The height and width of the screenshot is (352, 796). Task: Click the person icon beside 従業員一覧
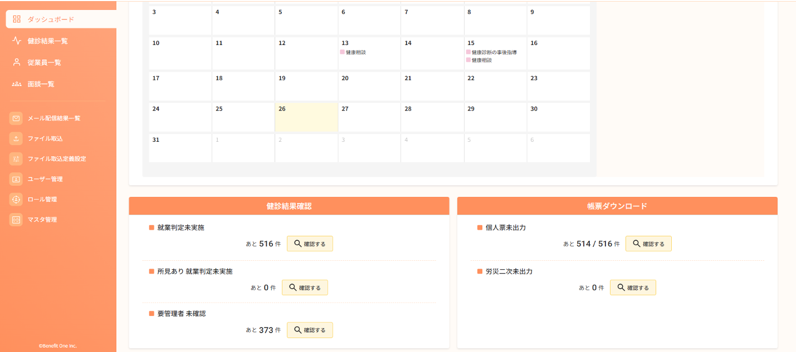17,62
